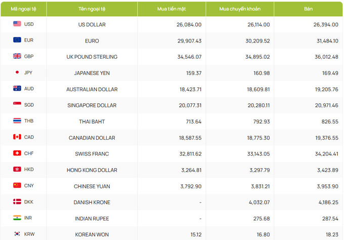Select the India flag beside INR
The width and height of the screenshot is (344, 240).
pyautogui.click(x=17, y=218)
